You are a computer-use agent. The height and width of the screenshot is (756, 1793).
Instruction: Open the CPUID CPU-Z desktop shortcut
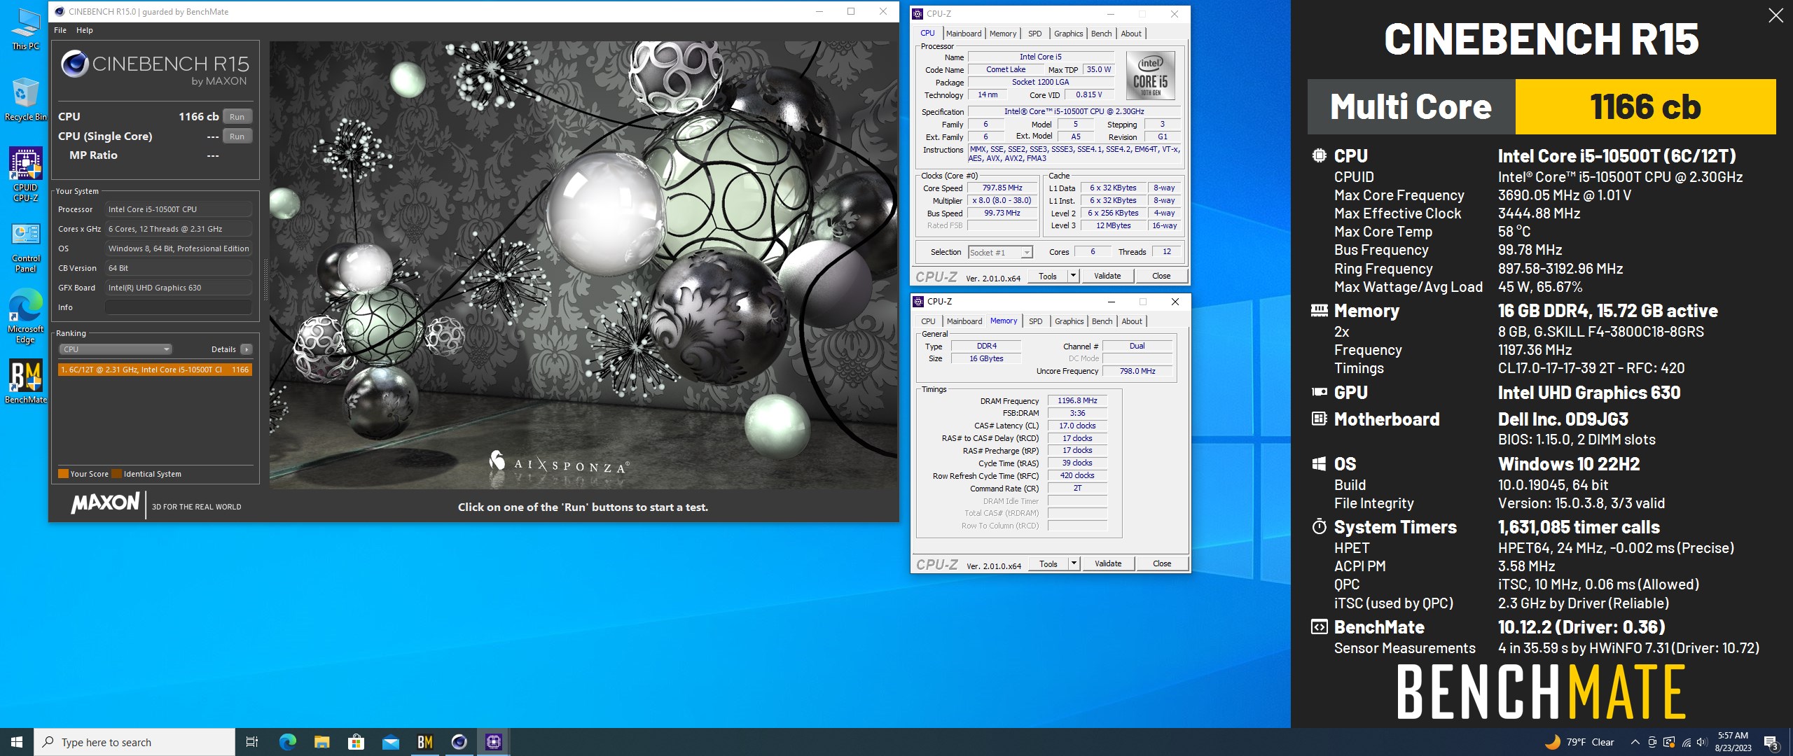pyautogui.click(x=26, y=175)
